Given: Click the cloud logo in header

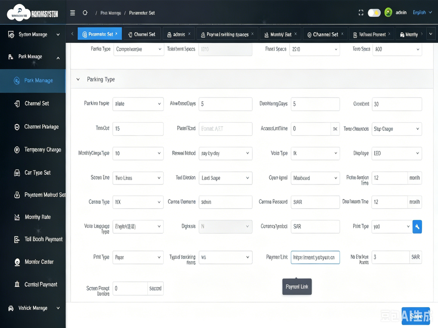Looking at the screenshot, I should [19, 13].
